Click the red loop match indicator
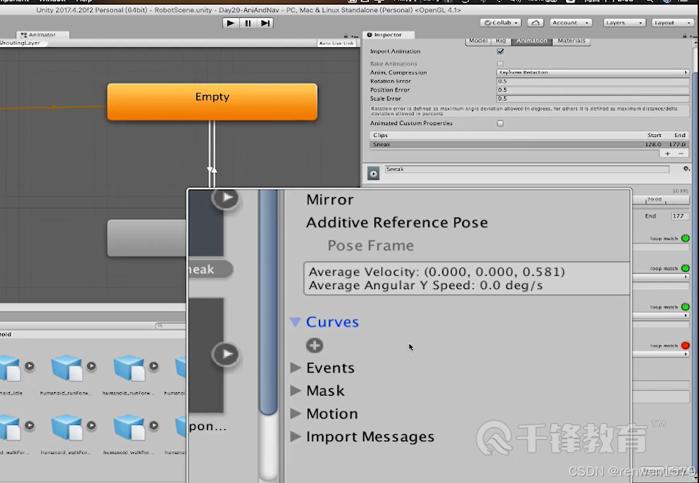Screen dimensions: 699x483 click(685, 346)
